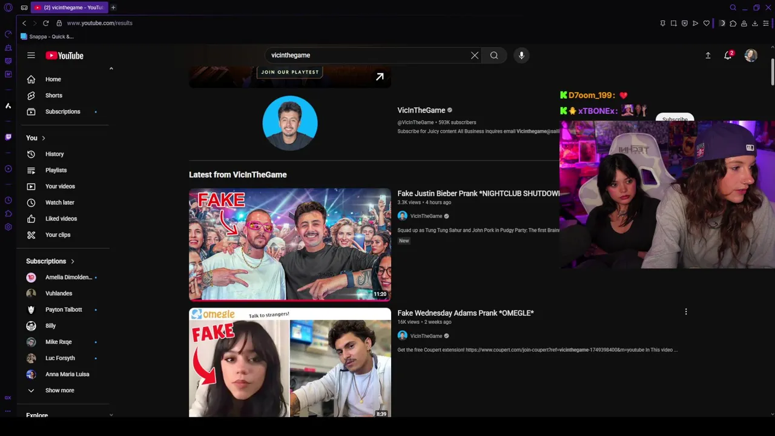The height and width of the screenshot is (436, 775).
Task: Open more options for Wednesday Adams video
Action: coord(686,312)
